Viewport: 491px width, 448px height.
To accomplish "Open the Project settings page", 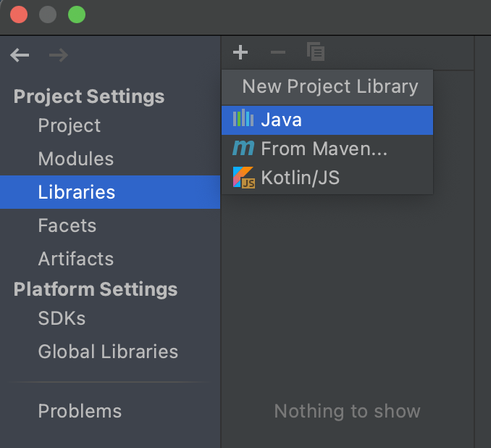I will click(70, 125).
